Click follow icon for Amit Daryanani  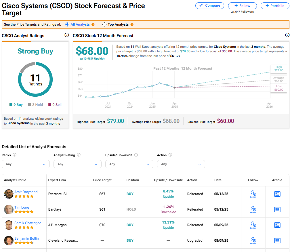pyautogui.click(x=253, y=194)
